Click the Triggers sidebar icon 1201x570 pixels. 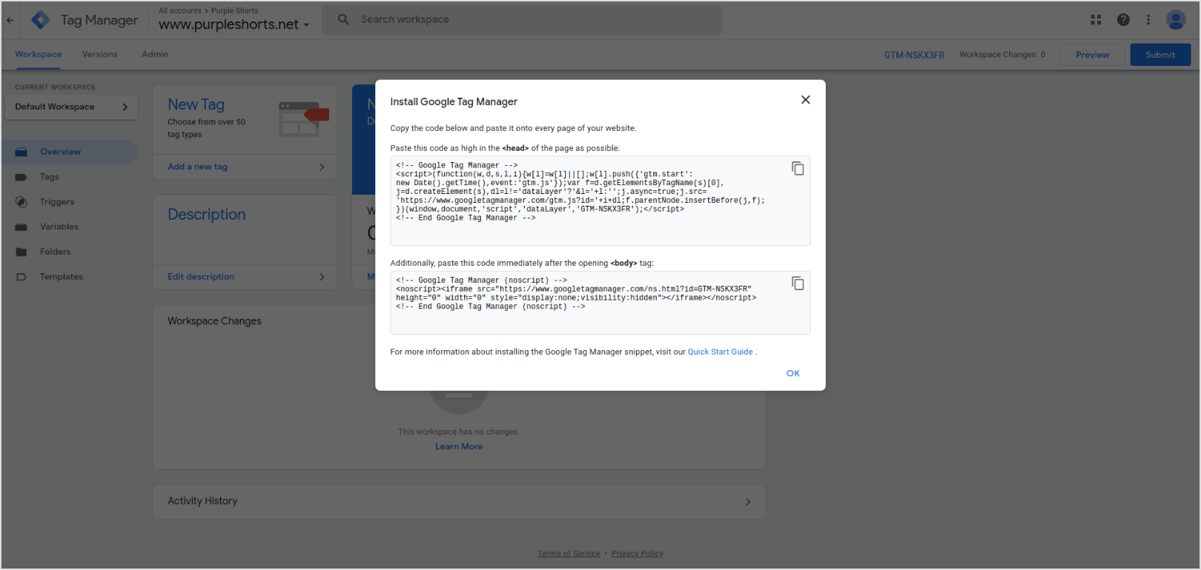pos(21,202)
